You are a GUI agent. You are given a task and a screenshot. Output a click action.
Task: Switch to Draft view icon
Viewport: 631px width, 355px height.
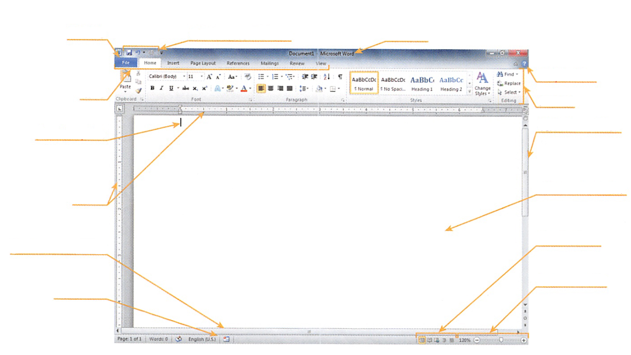452,340
